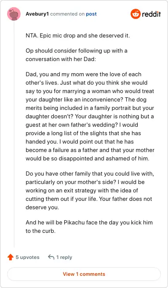Click the reddit wordmark text
The height and width of the screenshot is (288, 168).
151,14
